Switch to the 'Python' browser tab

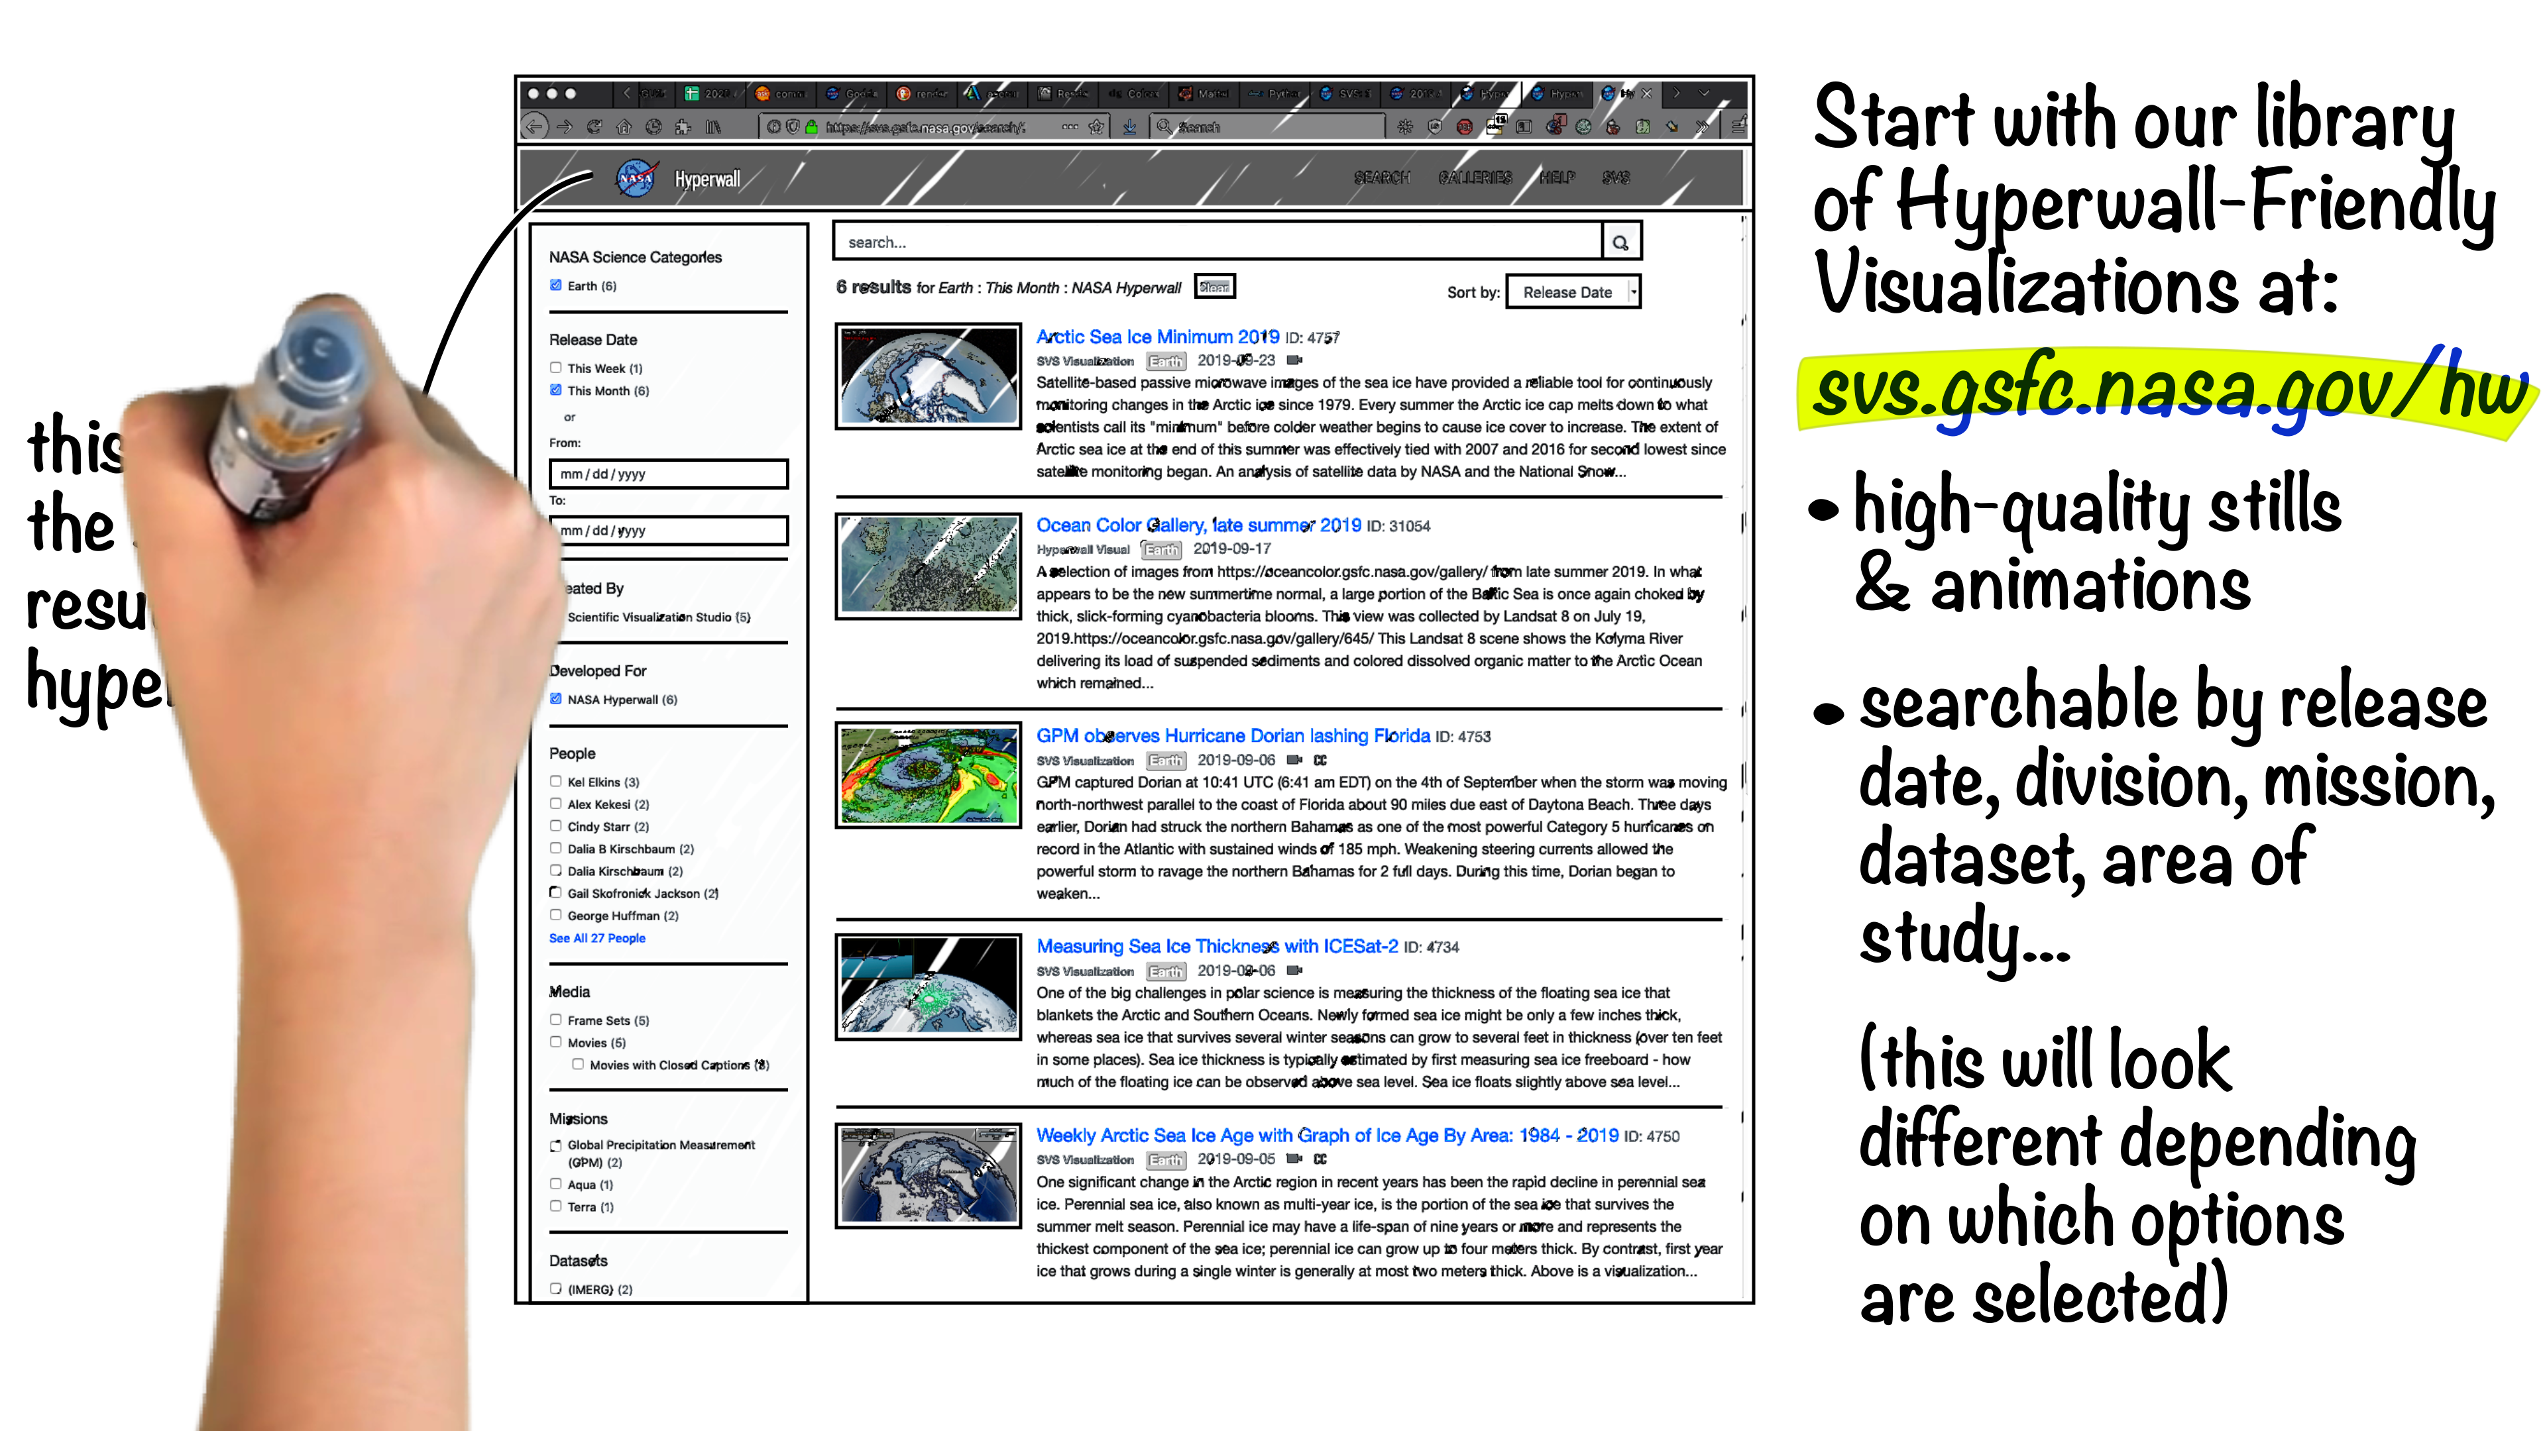pos(1273,94)
